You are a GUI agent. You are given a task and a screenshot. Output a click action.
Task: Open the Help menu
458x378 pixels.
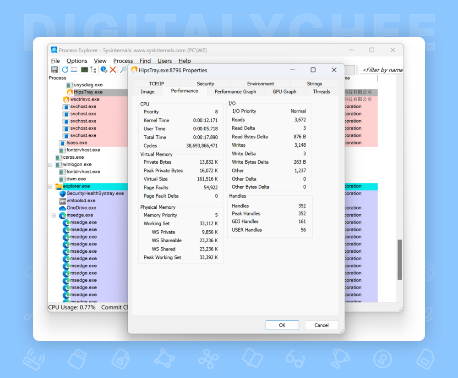(185, 61)
